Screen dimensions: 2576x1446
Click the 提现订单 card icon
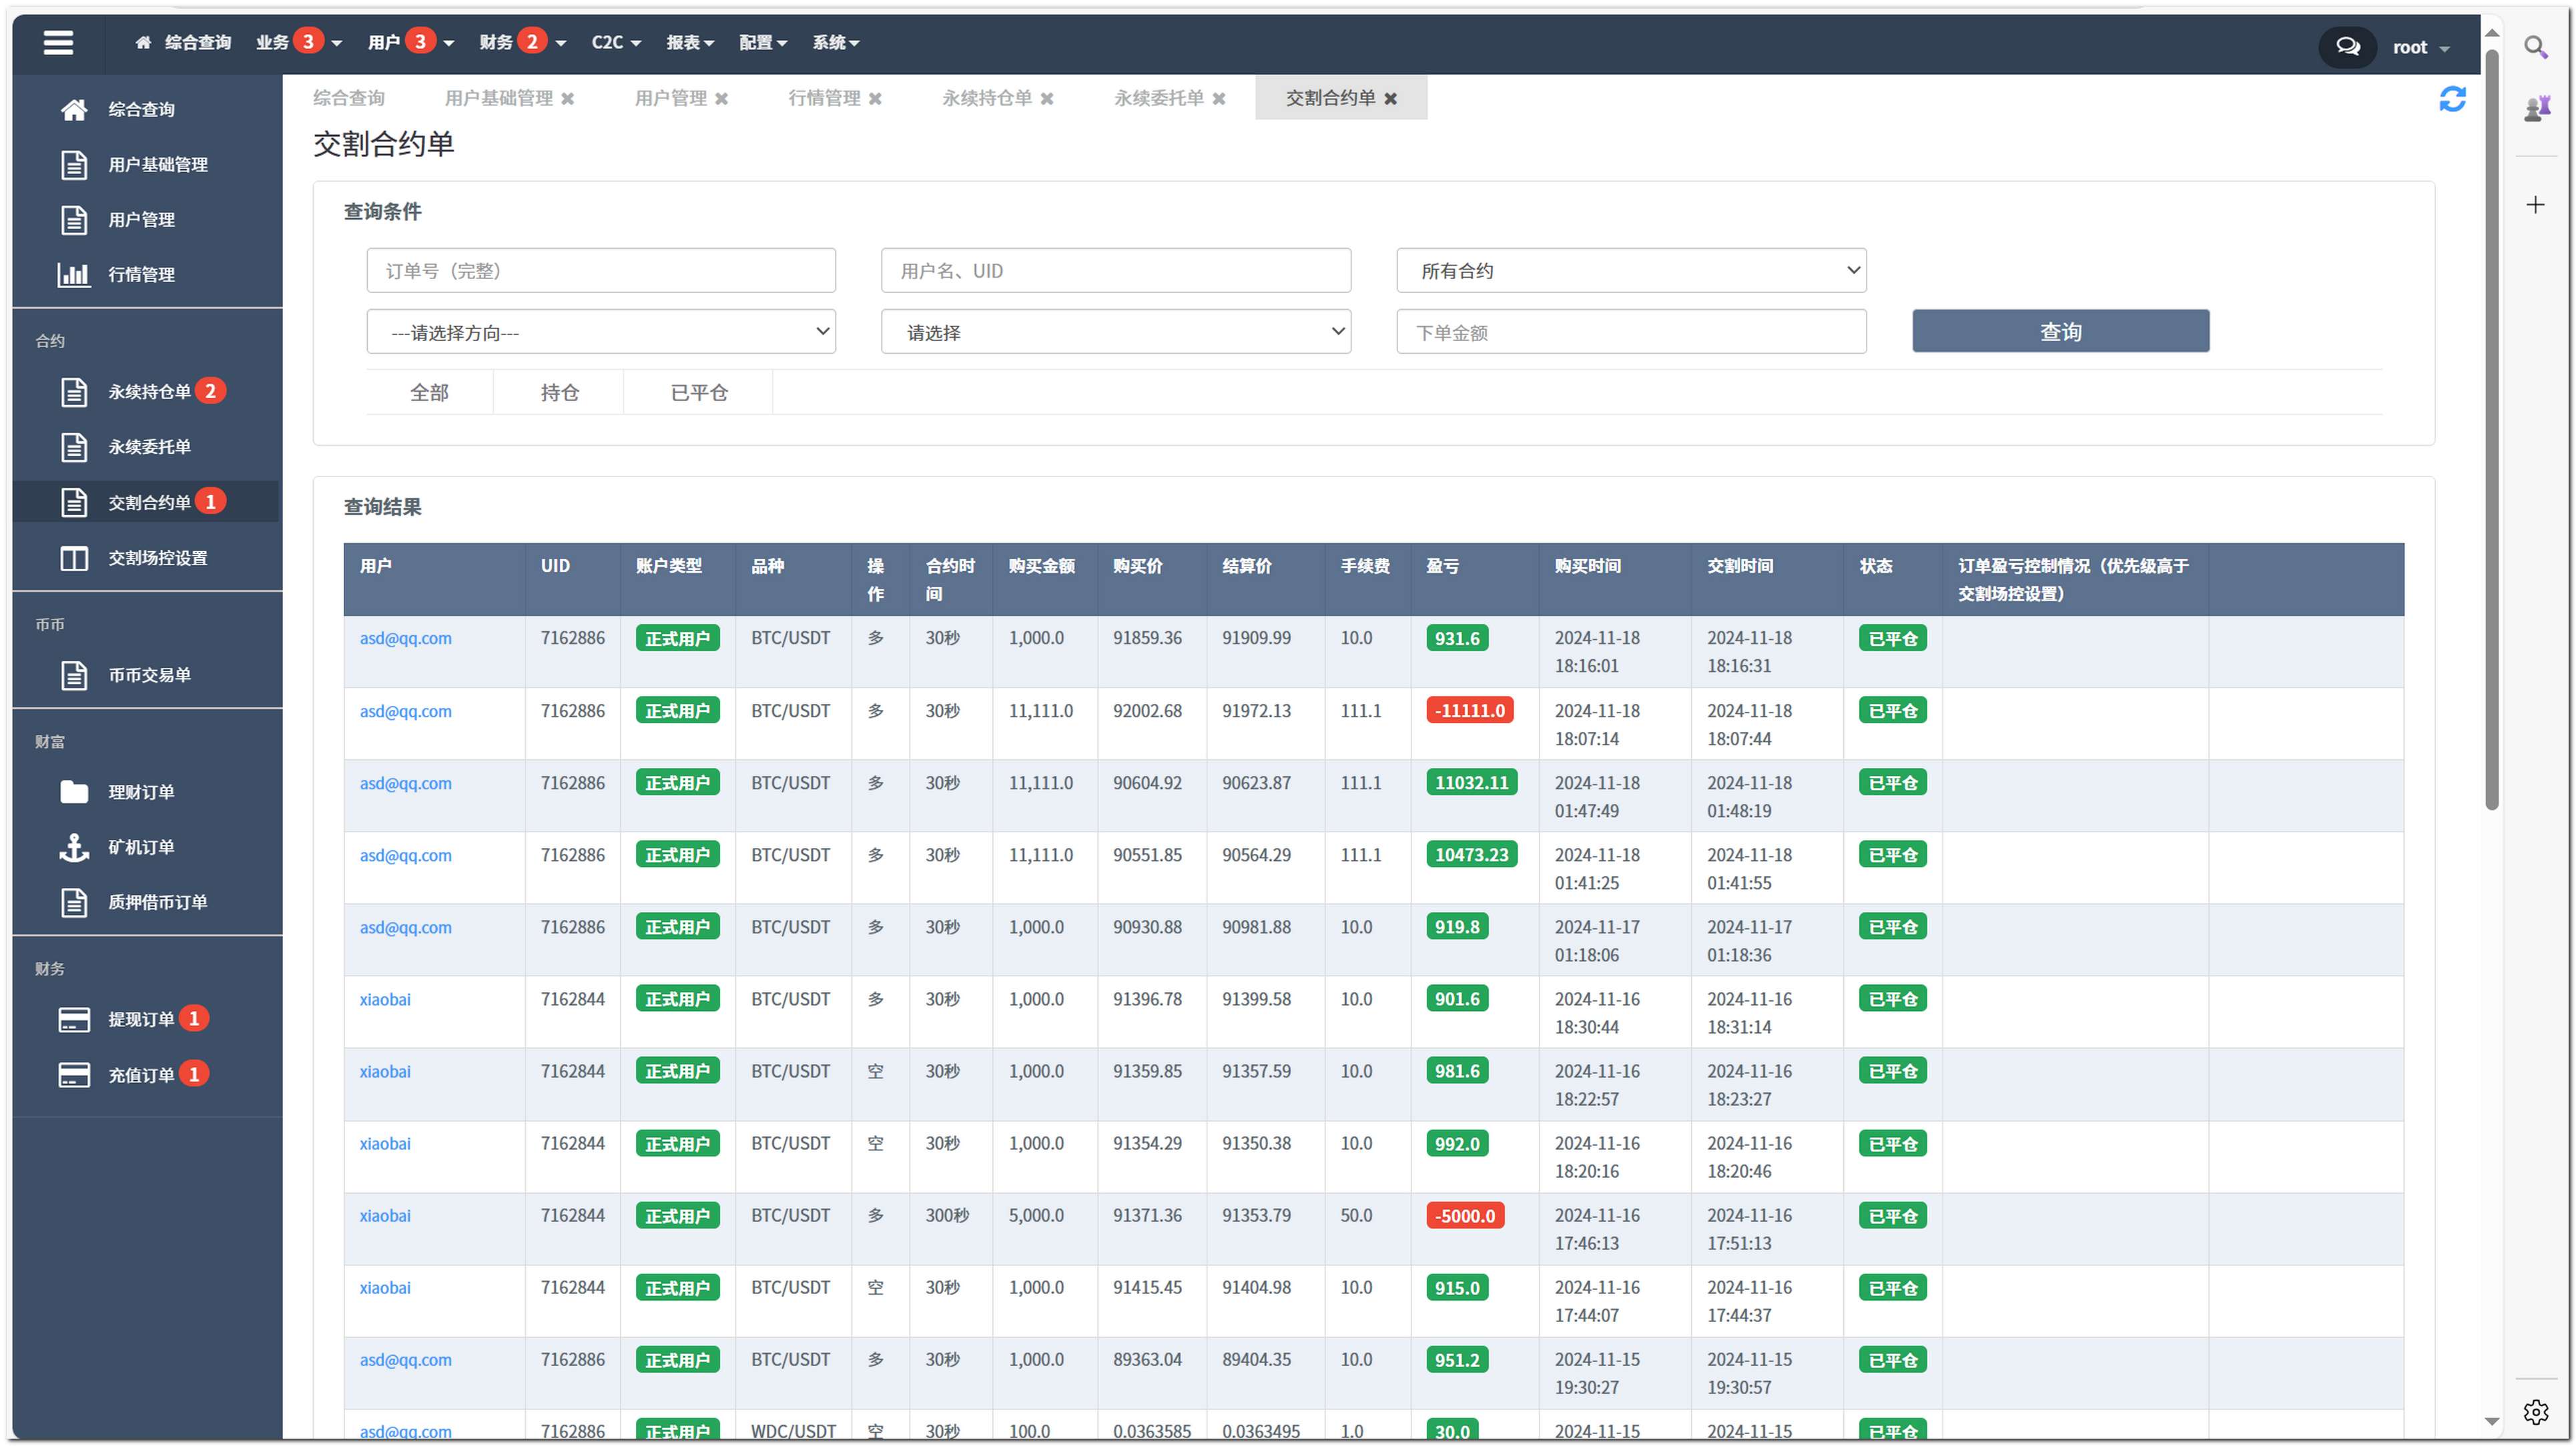pos(74,1019)
